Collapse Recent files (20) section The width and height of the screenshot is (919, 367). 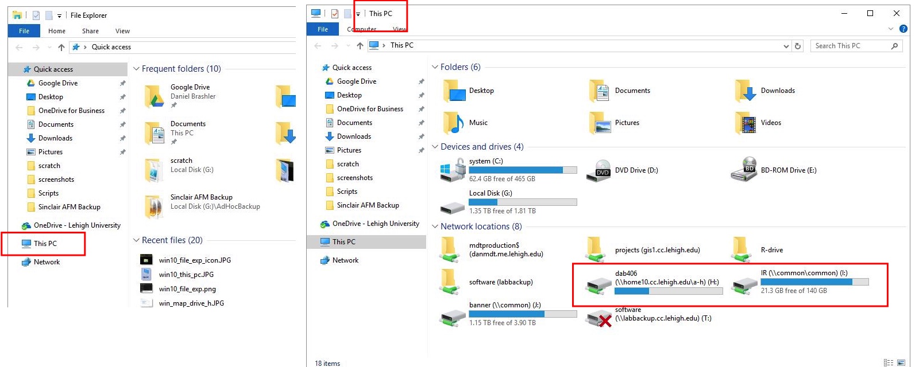[136, 240]
